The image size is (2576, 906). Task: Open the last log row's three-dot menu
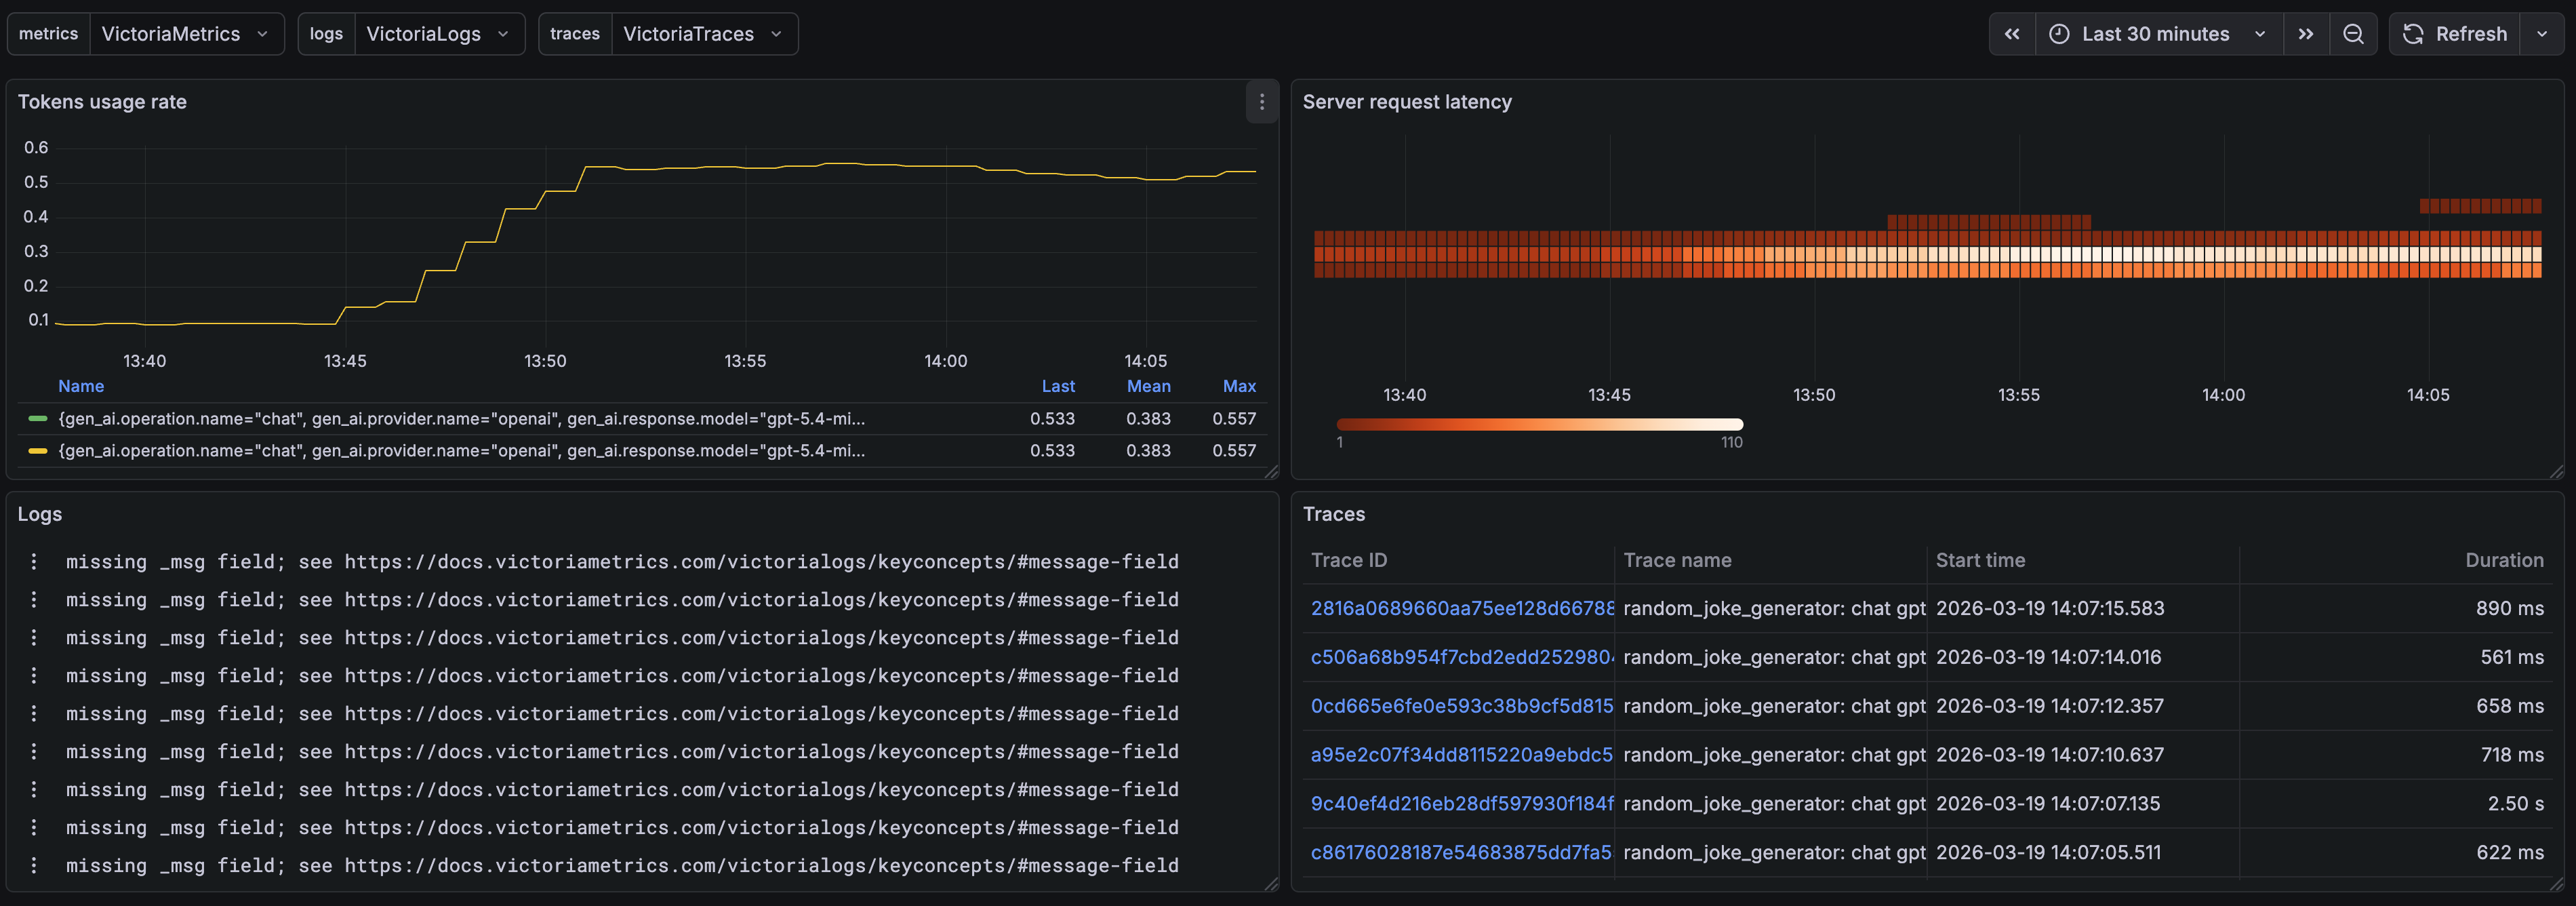(34, 865)
